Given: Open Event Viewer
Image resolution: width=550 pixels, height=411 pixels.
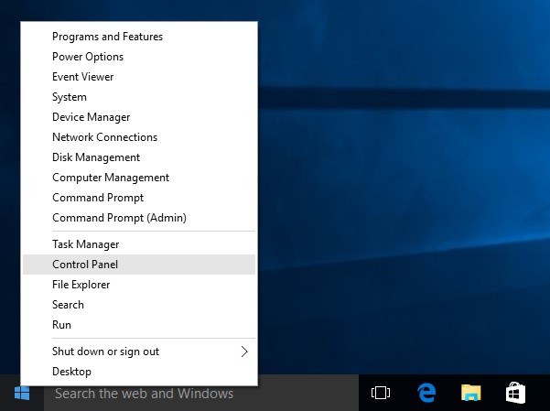Looking at the screenshot, I should click(139, 77).
